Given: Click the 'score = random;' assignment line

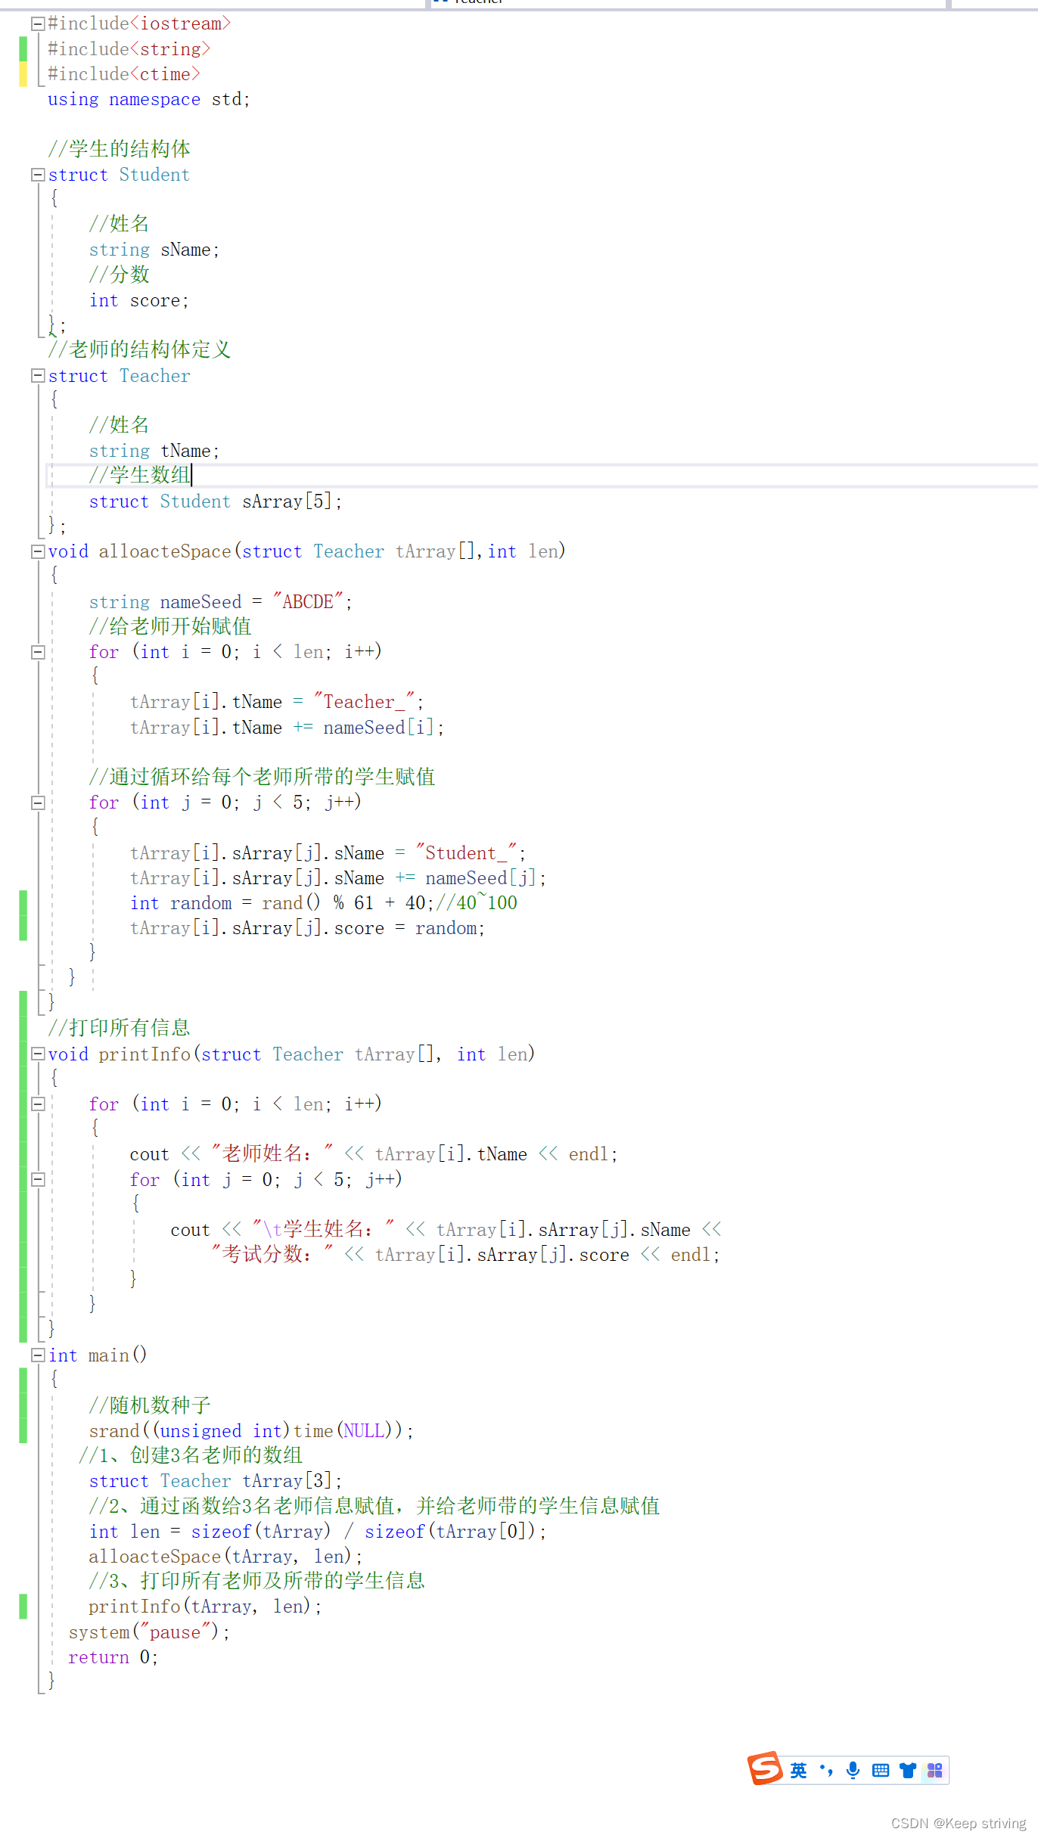Looking at the screenshot, I should tap(307, 928).
